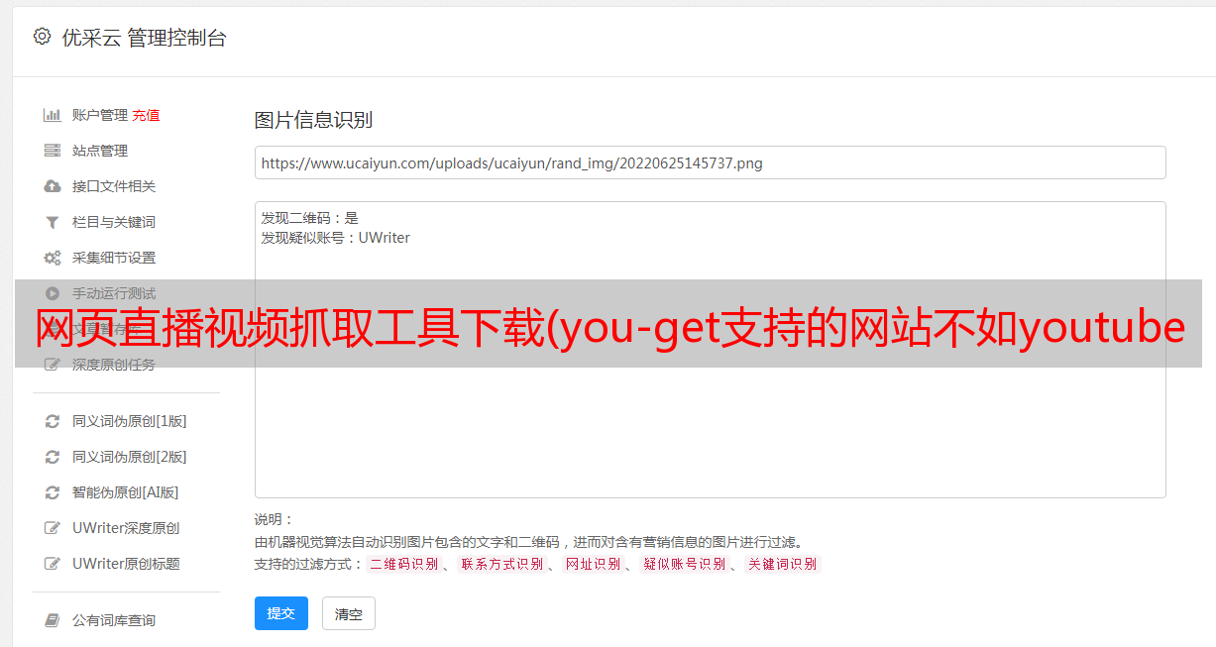
Task: Select the edit icon for UWriter深度原创
Action: pos(53,528)
